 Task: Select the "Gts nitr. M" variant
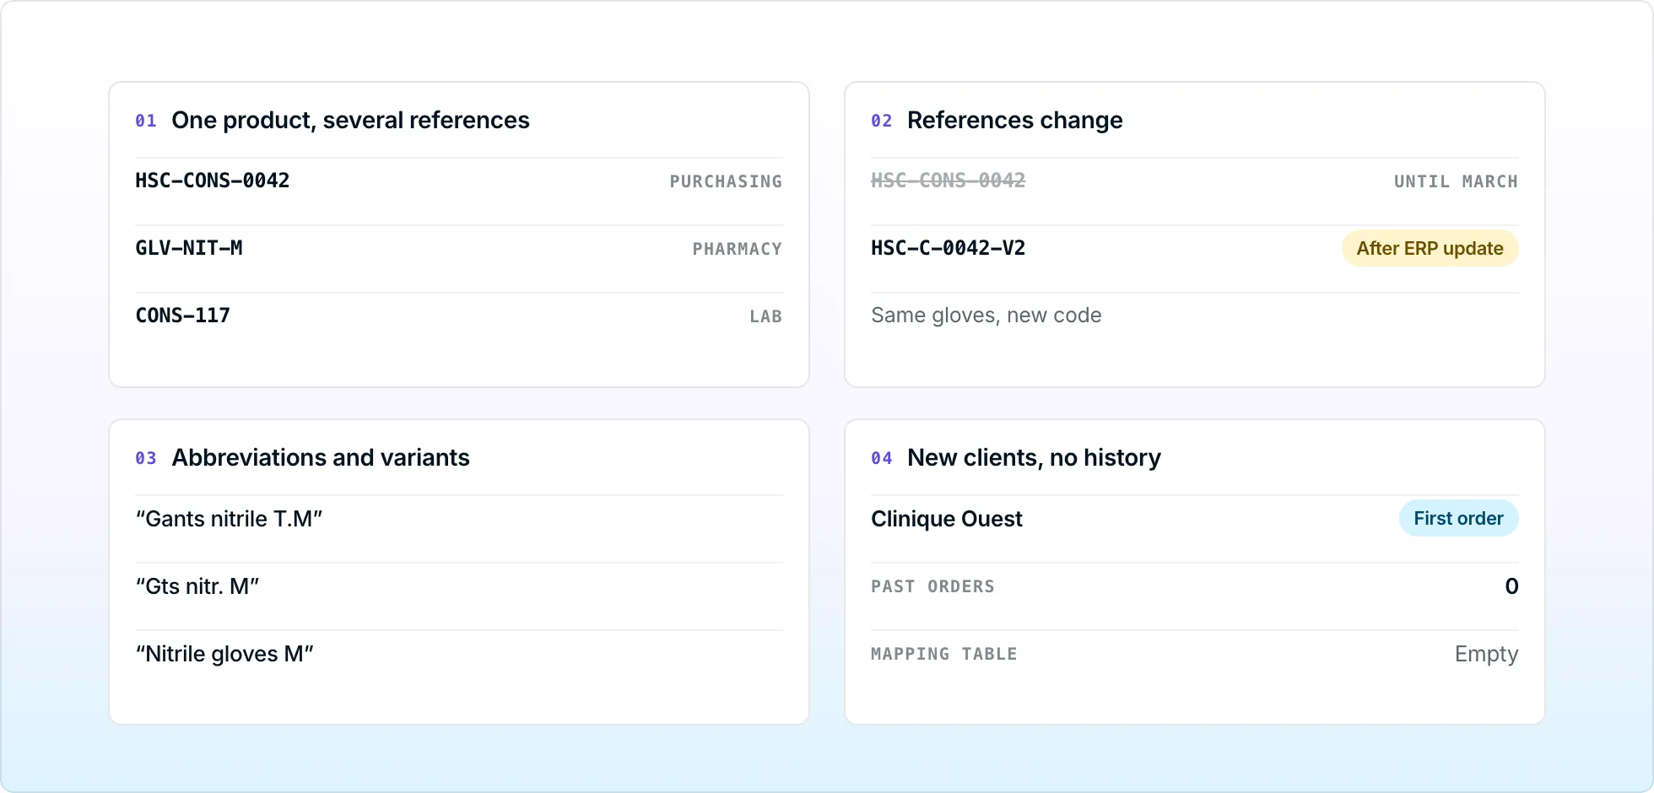pos(197,585)
